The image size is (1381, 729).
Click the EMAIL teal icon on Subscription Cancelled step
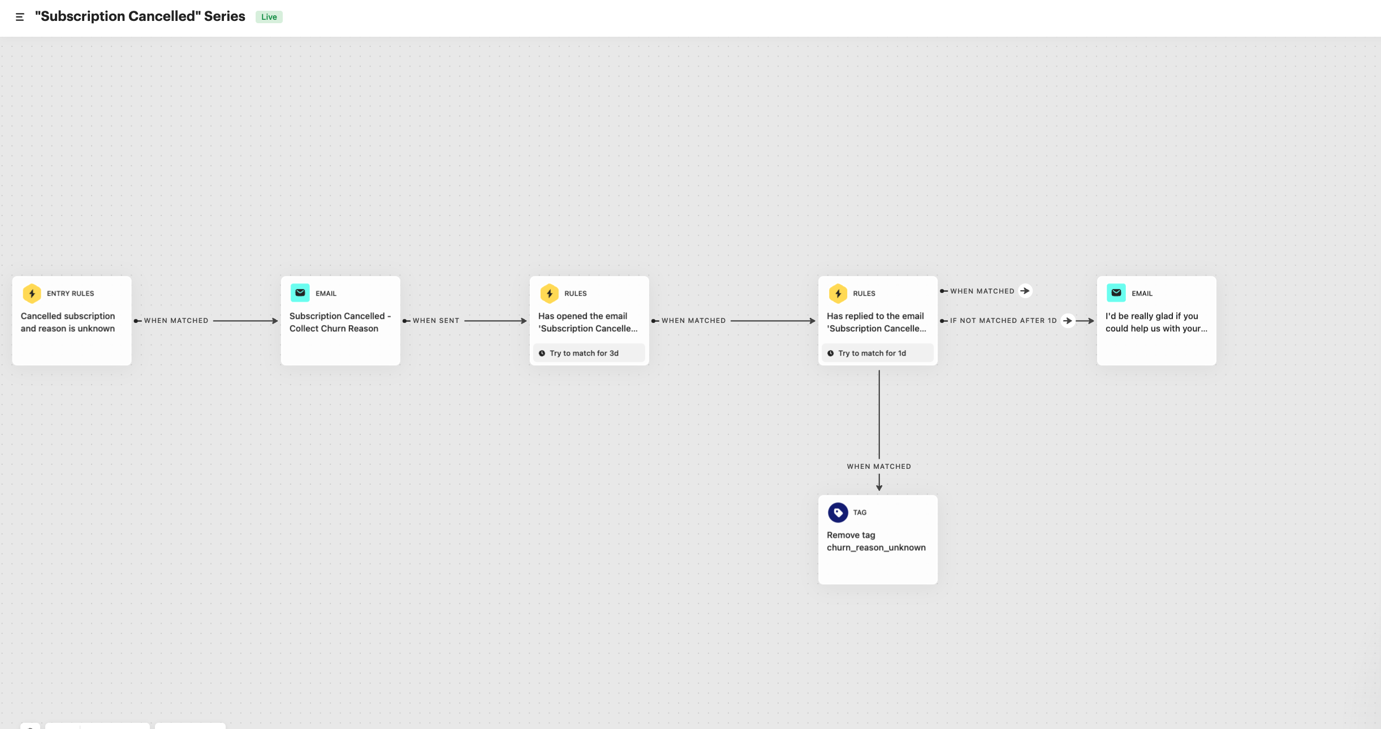[300, 292]
